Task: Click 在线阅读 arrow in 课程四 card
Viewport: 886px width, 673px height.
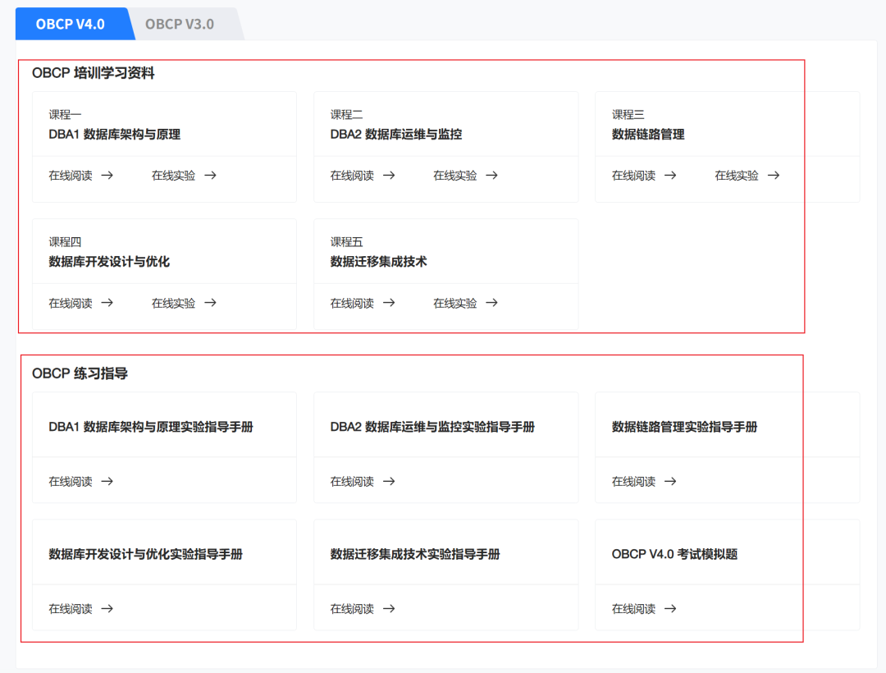Action: (107, 303)
